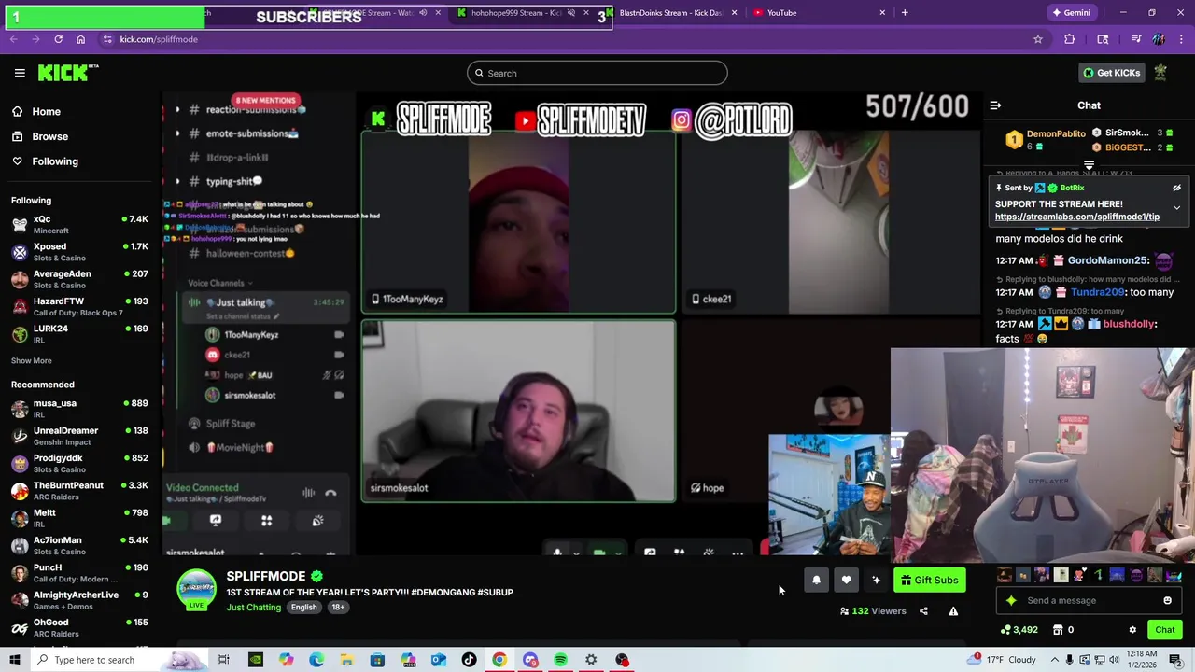Open xQc channel in Following list

coord(79,224)
